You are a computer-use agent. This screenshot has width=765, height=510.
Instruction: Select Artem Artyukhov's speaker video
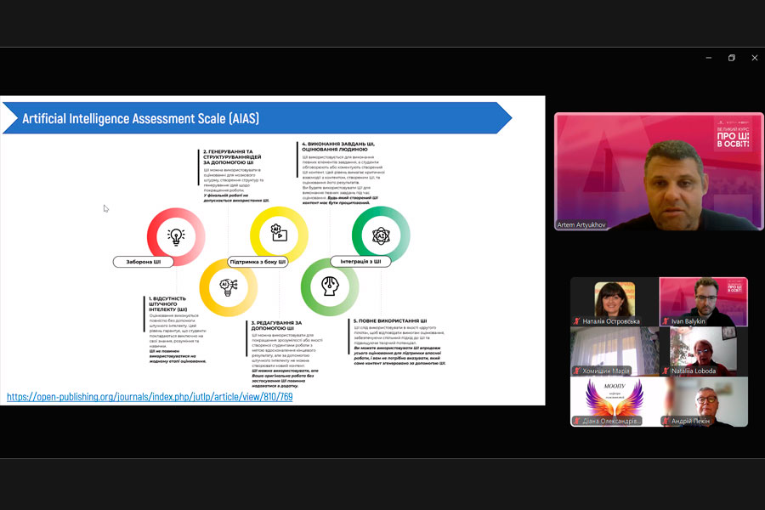point(659,172)
